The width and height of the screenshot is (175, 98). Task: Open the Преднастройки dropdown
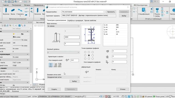[x=83, y=12]
